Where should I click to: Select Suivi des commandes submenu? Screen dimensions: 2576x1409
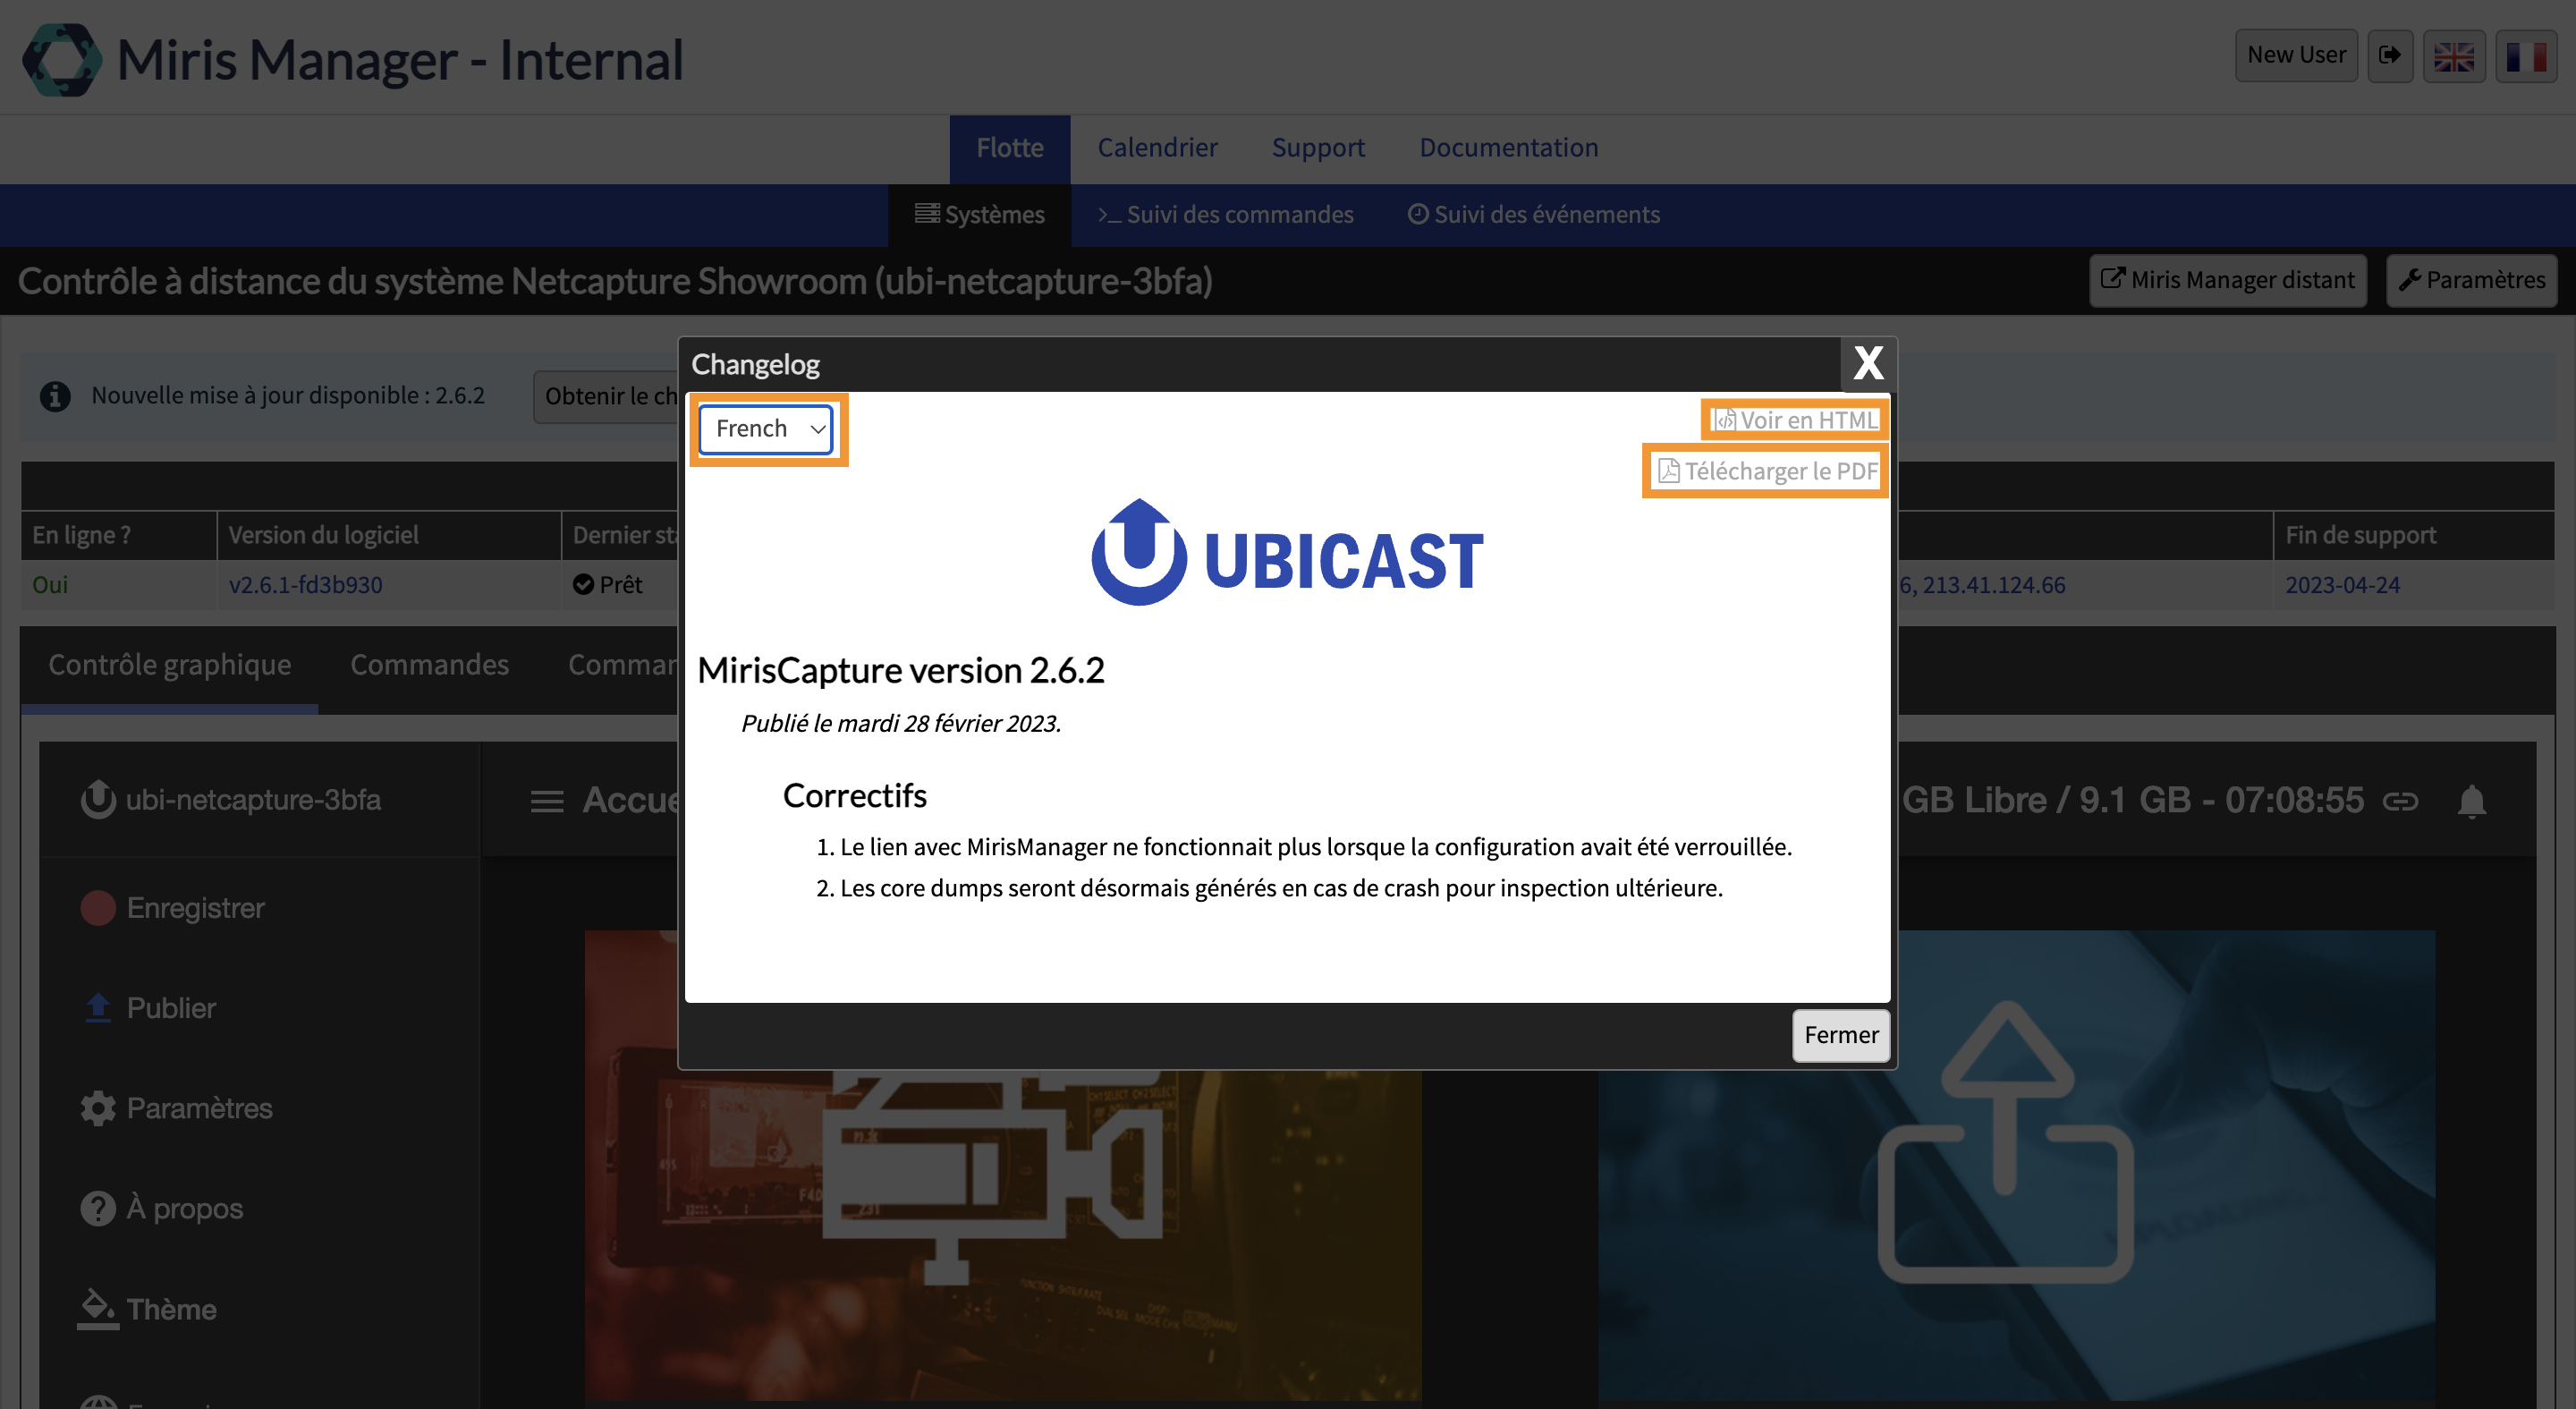click(x=1225, y=215)
